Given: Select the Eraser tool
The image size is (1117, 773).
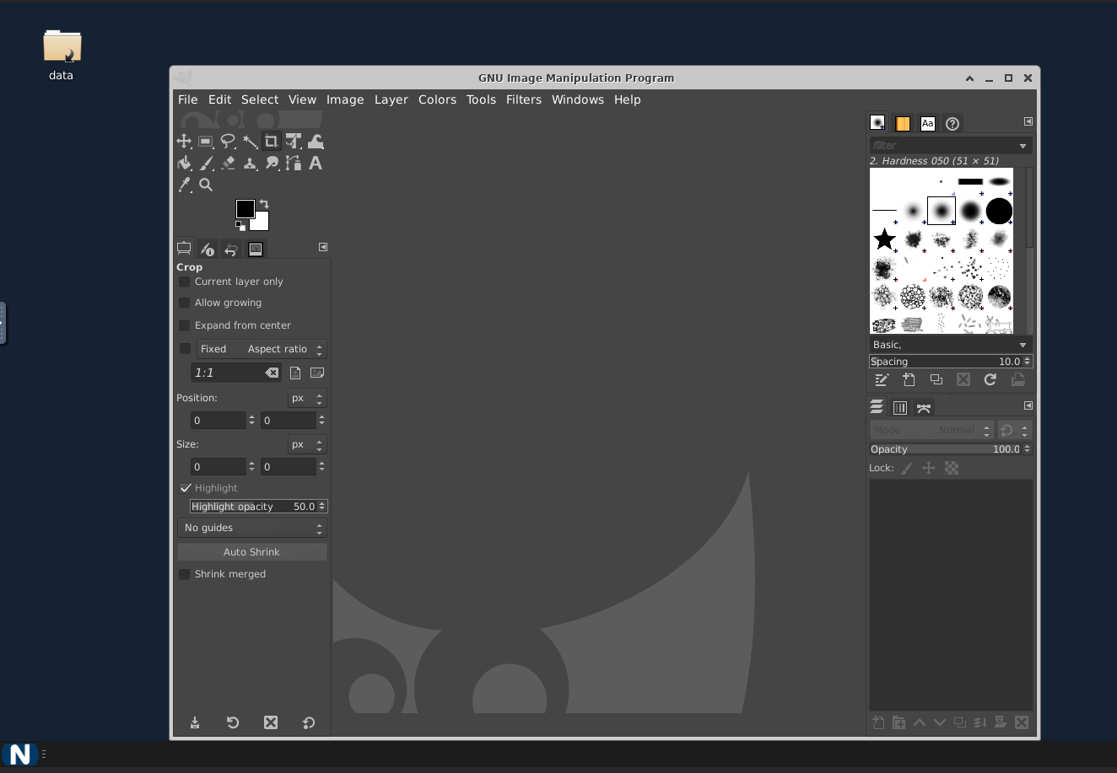Looking at the screenshot, I should tap(228, 164).
